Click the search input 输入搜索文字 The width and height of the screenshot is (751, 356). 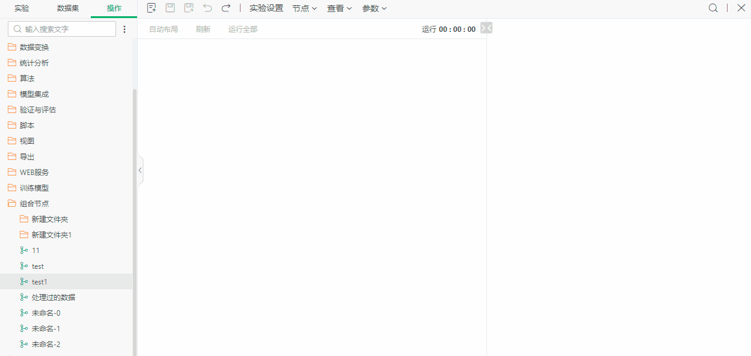point(62,29)
